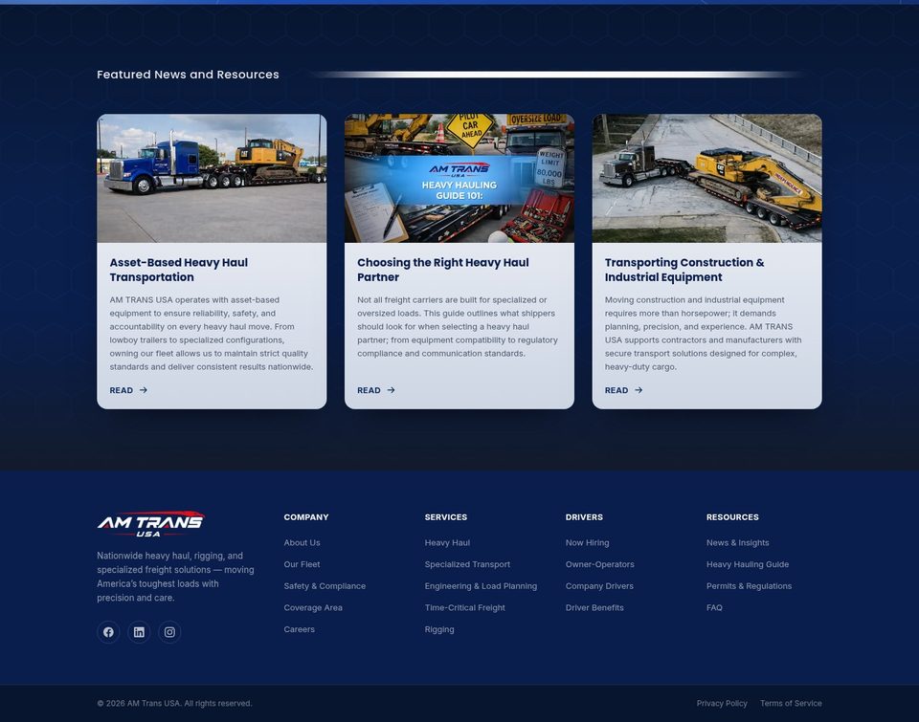Open Company Drivers link

(599, 586)
